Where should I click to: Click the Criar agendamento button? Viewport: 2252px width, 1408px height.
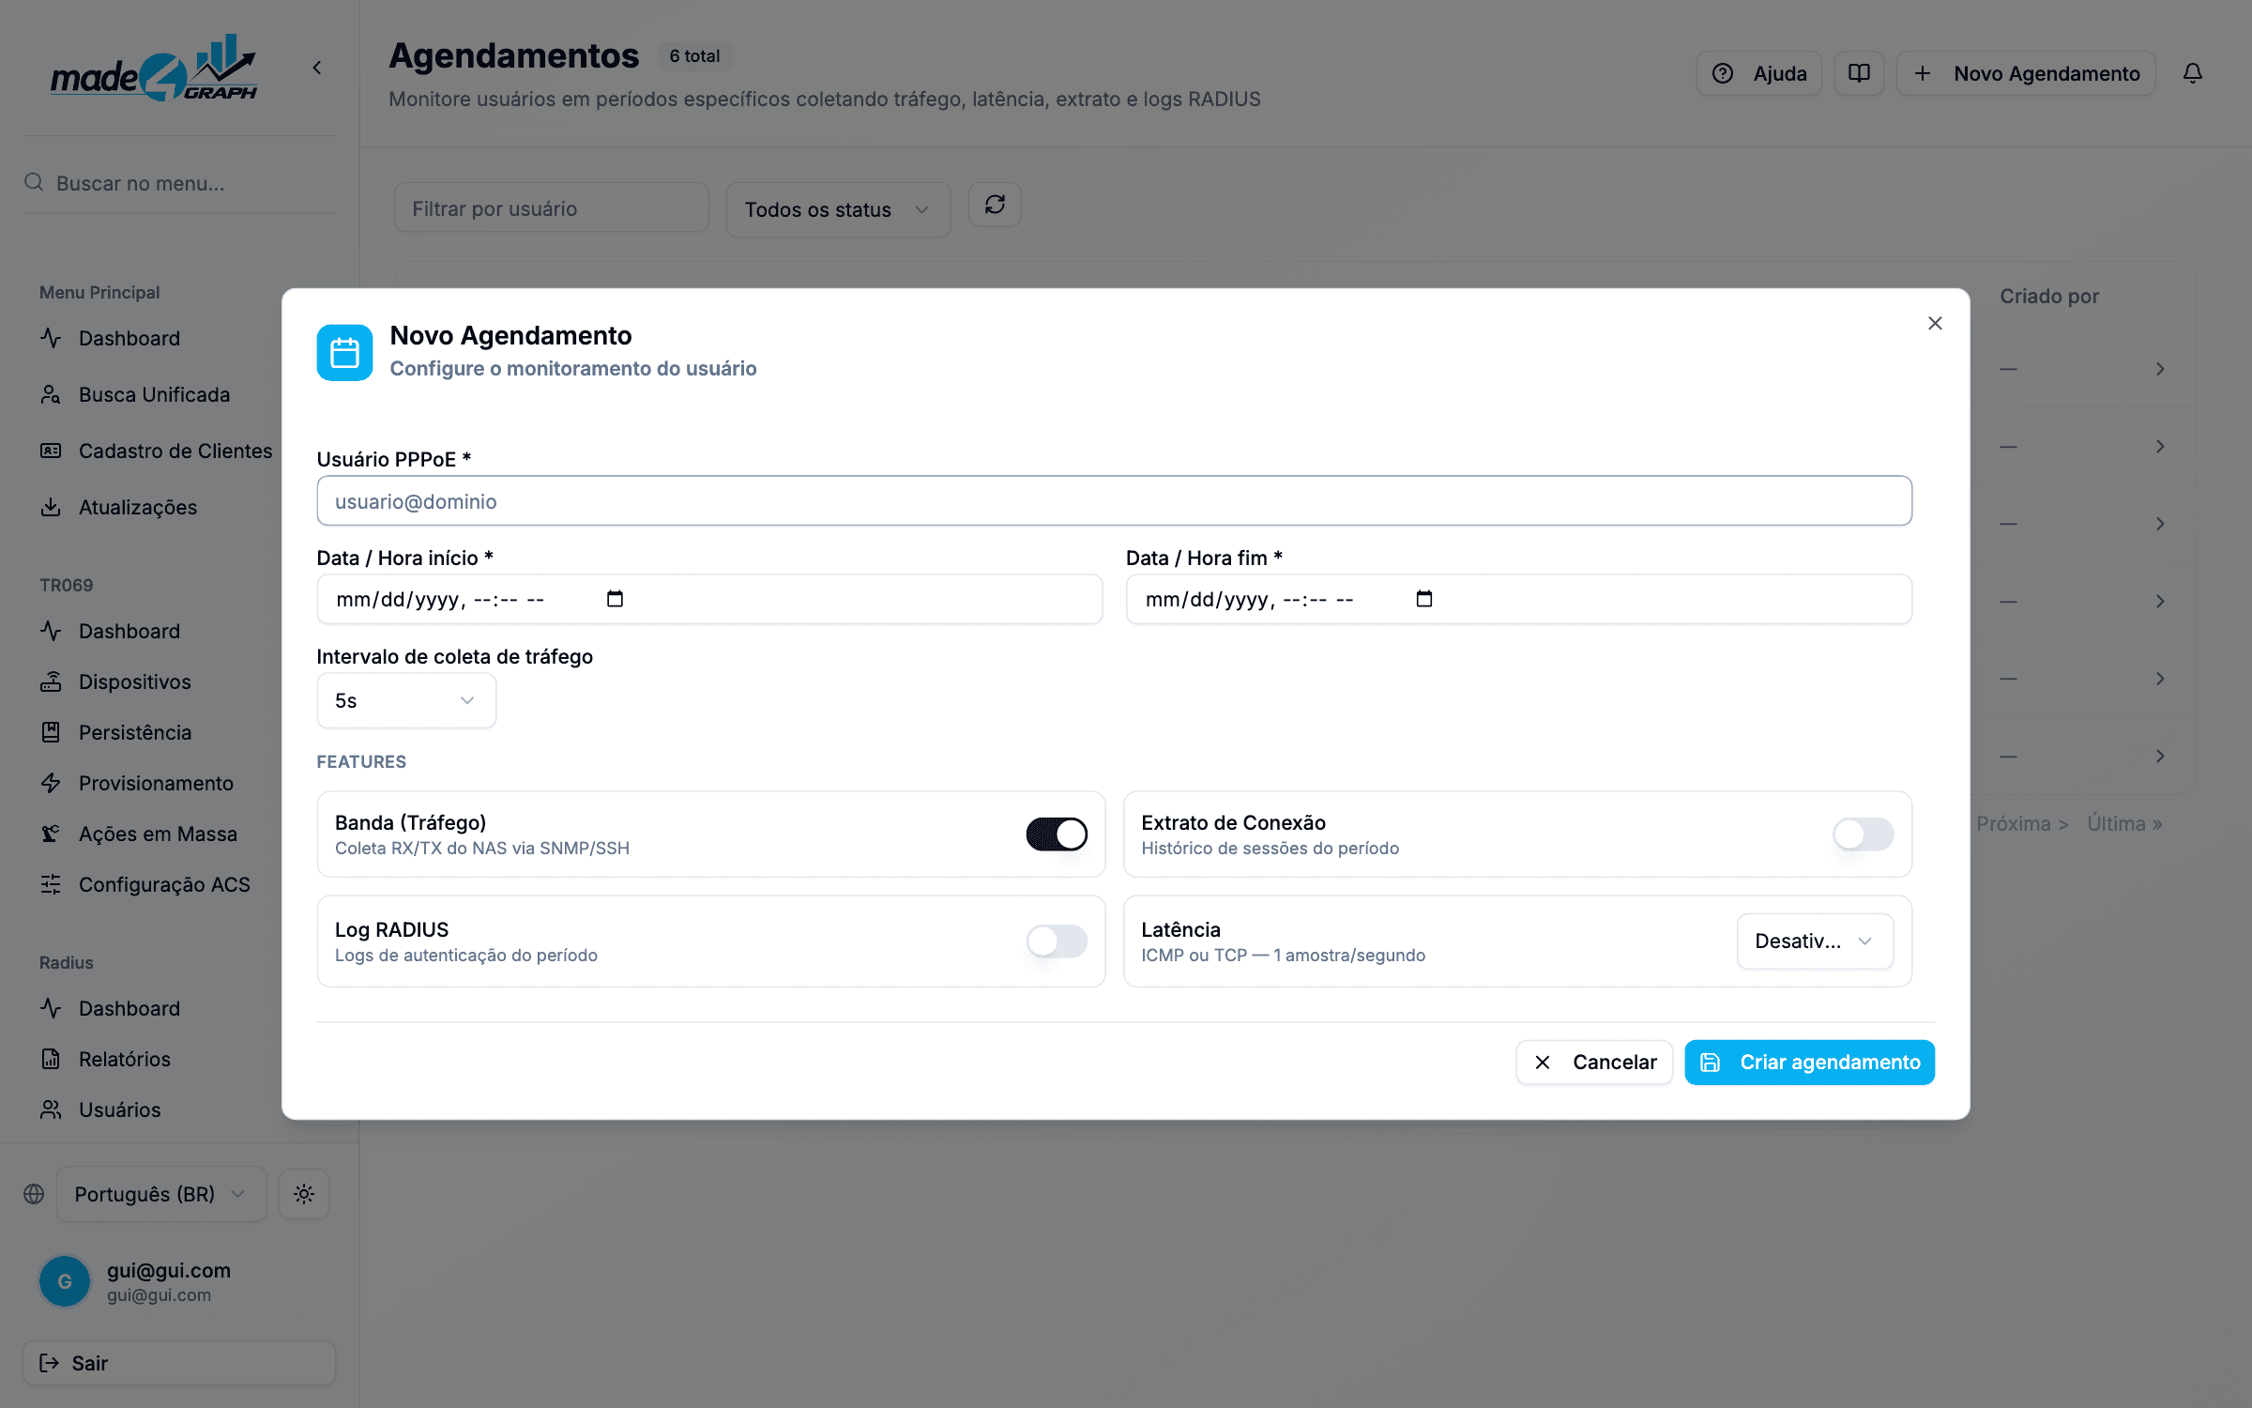(x=1809, y=1062)
